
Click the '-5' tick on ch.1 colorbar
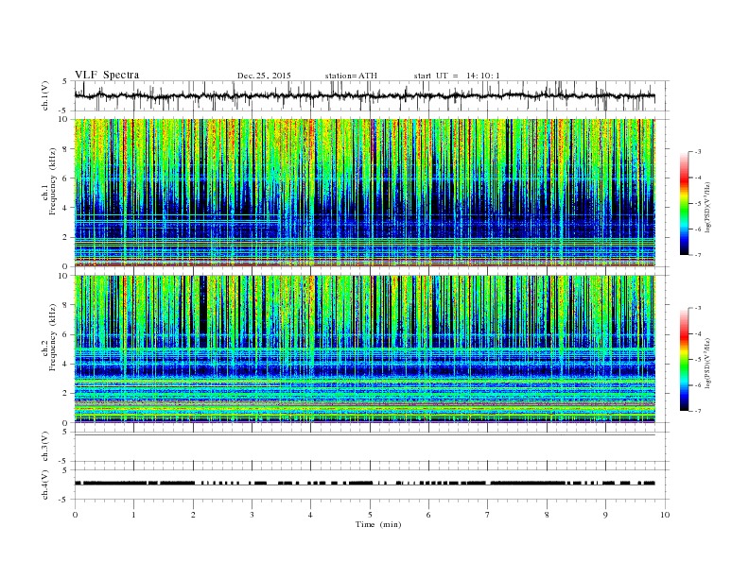698,204
